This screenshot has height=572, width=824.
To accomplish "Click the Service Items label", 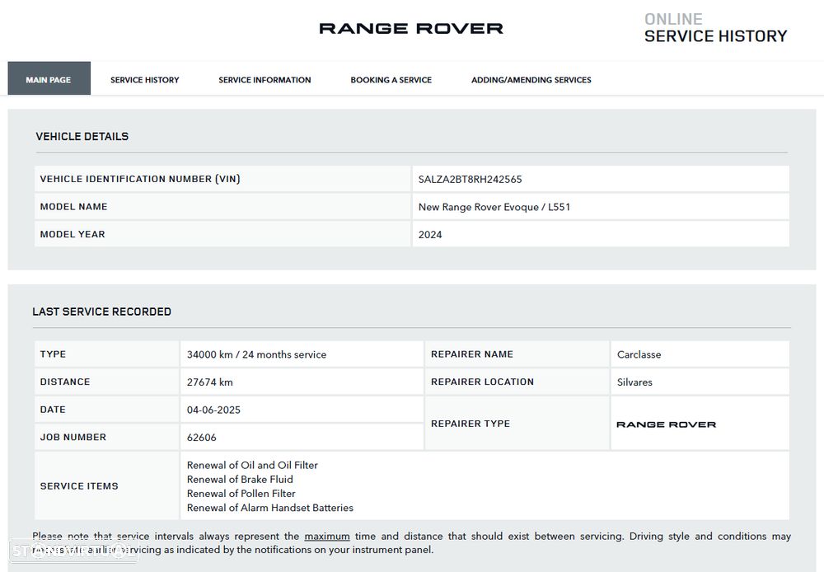I will coord(79,485).
